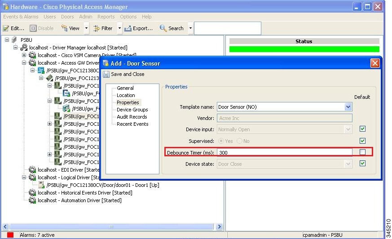392x239 pixels.
Task: Open the Help menu
Action: tap(147, 17)
